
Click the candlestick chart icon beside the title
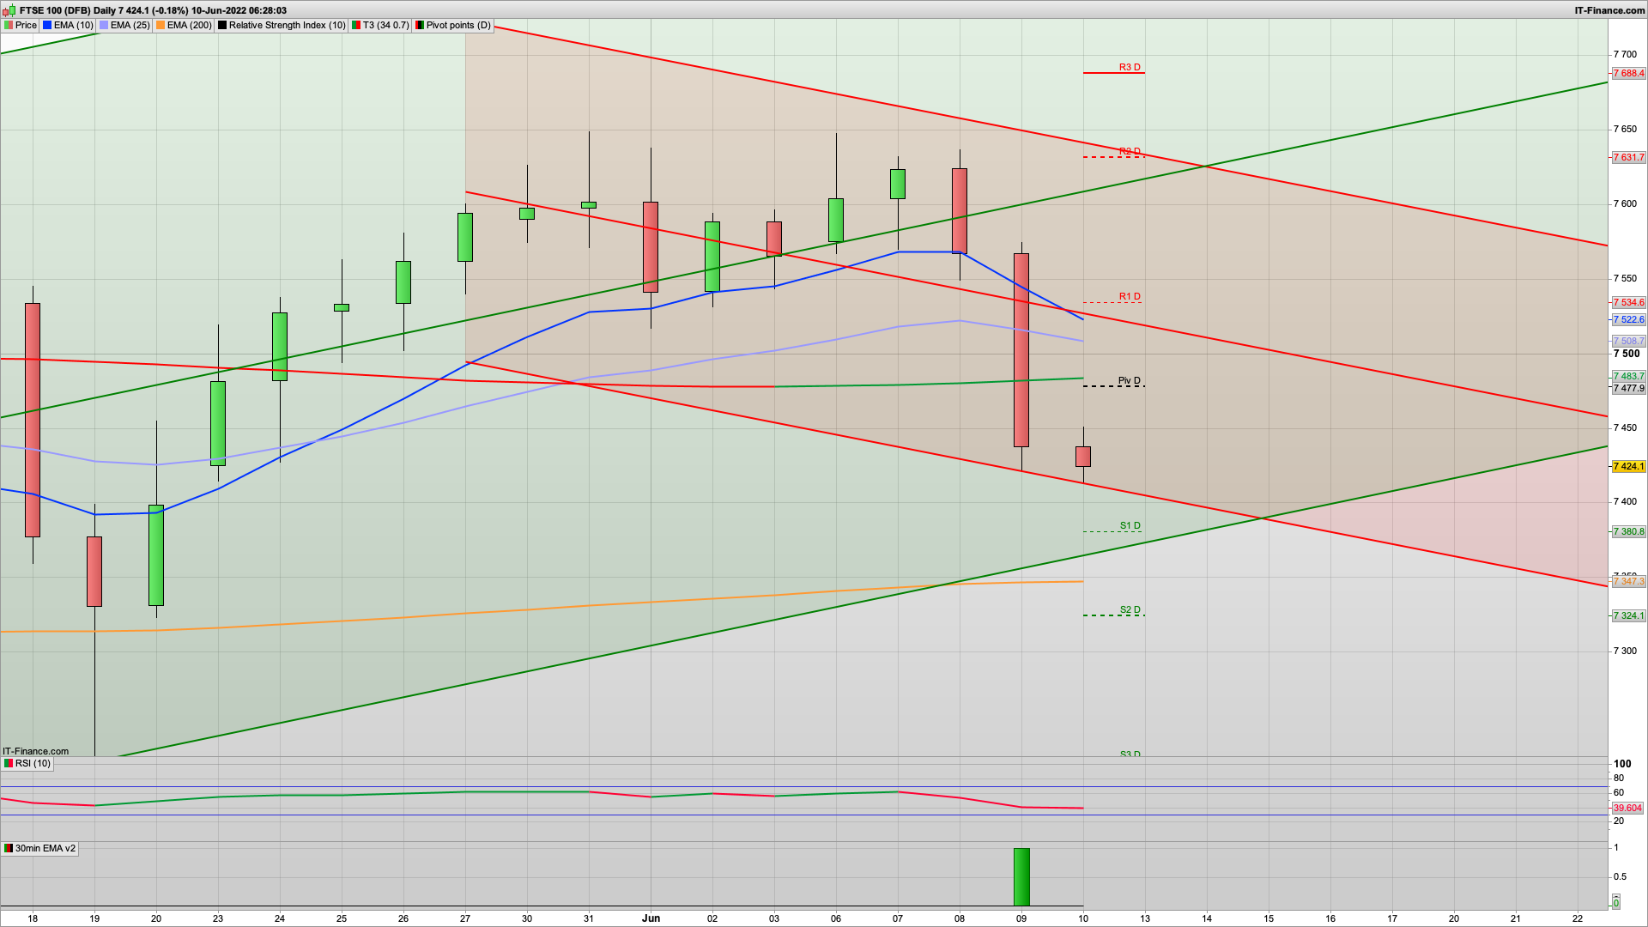[10, 10]
